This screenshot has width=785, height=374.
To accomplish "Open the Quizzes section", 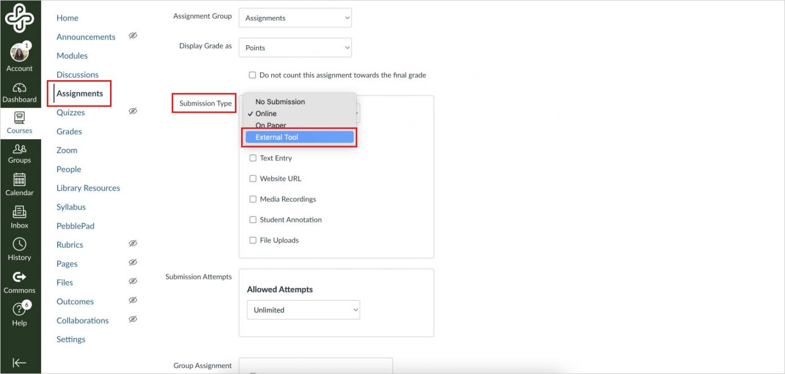I will pos(70,112).
